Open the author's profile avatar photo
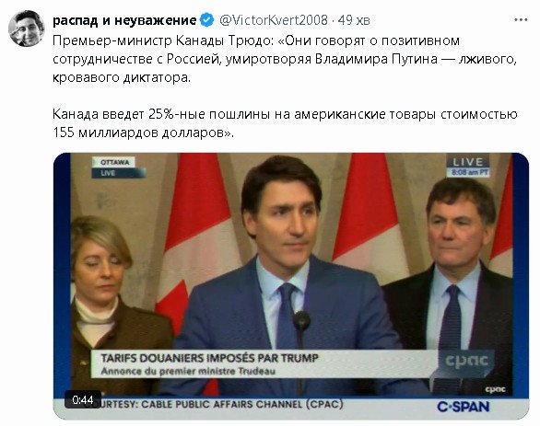This screenshot has width=540, height=426. coord(27,29)
